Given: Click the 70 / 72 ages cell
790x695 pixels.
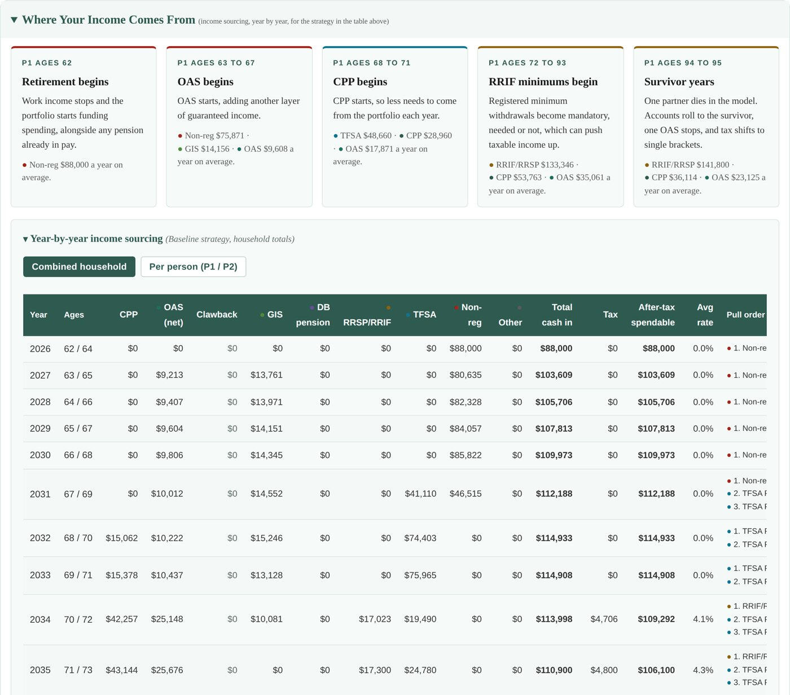Looking at the screenshot, I should coord(78,619).
